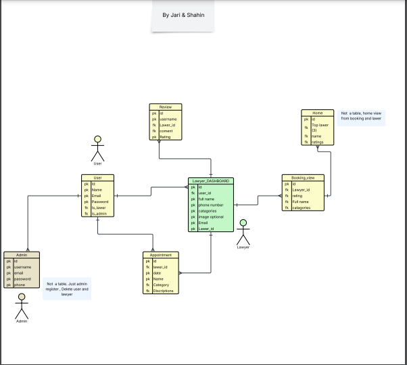Select the "Category" row in Appointment table
Image resolution: width=407 pixels, height=365 pixels.
161,285
